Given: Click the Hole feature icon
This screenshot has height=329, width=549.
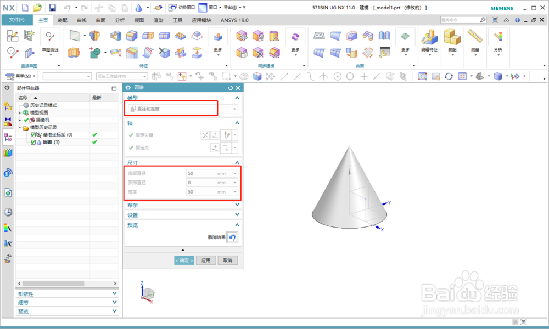Looking at the screenshot, I should tap(95, 35).
